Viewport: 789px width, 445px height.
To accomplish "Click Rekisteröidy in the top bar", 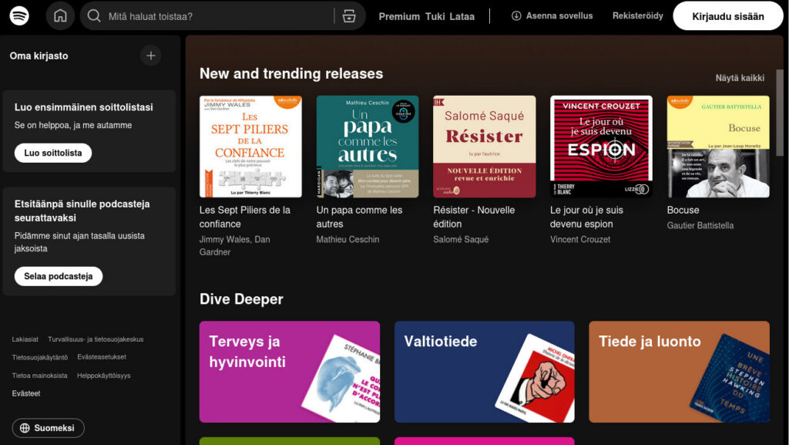I will tap(640, 15).
